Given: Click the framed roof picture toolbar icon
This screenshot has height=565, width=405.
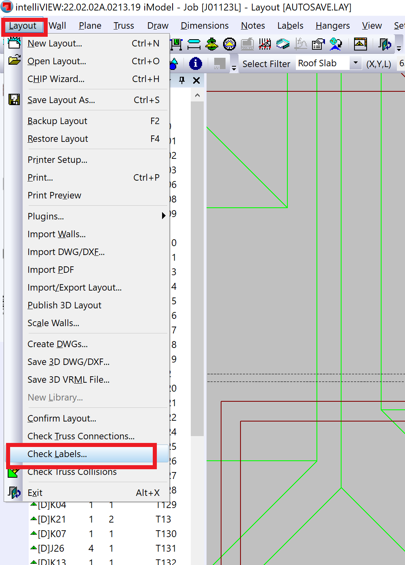Looking at the screenshot, I should point(360,44).
